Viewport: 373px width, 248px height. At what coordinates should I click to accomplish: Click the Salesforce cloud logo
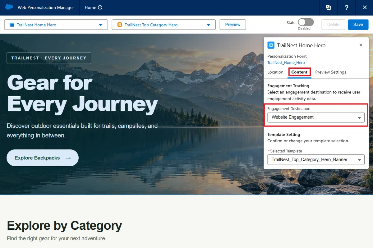click(x=9, y=7)
